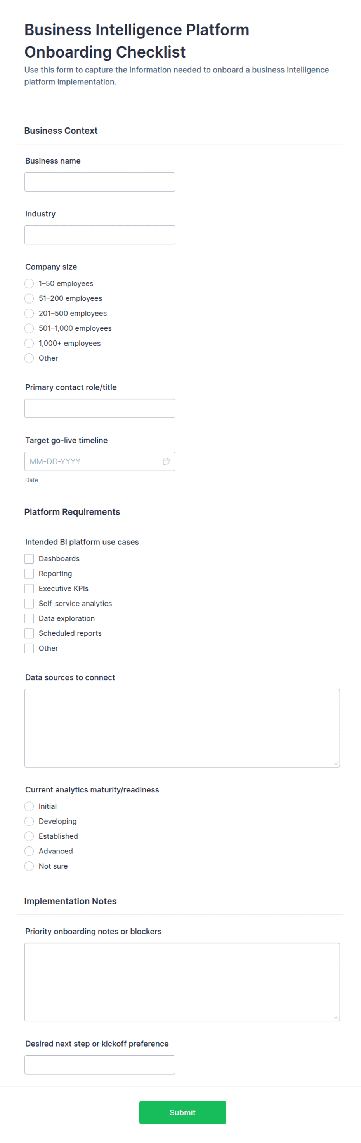Click the MM-DD-YYYY date input
The width and height of the screenshot is (361, 1143).
tap(93, 461)
